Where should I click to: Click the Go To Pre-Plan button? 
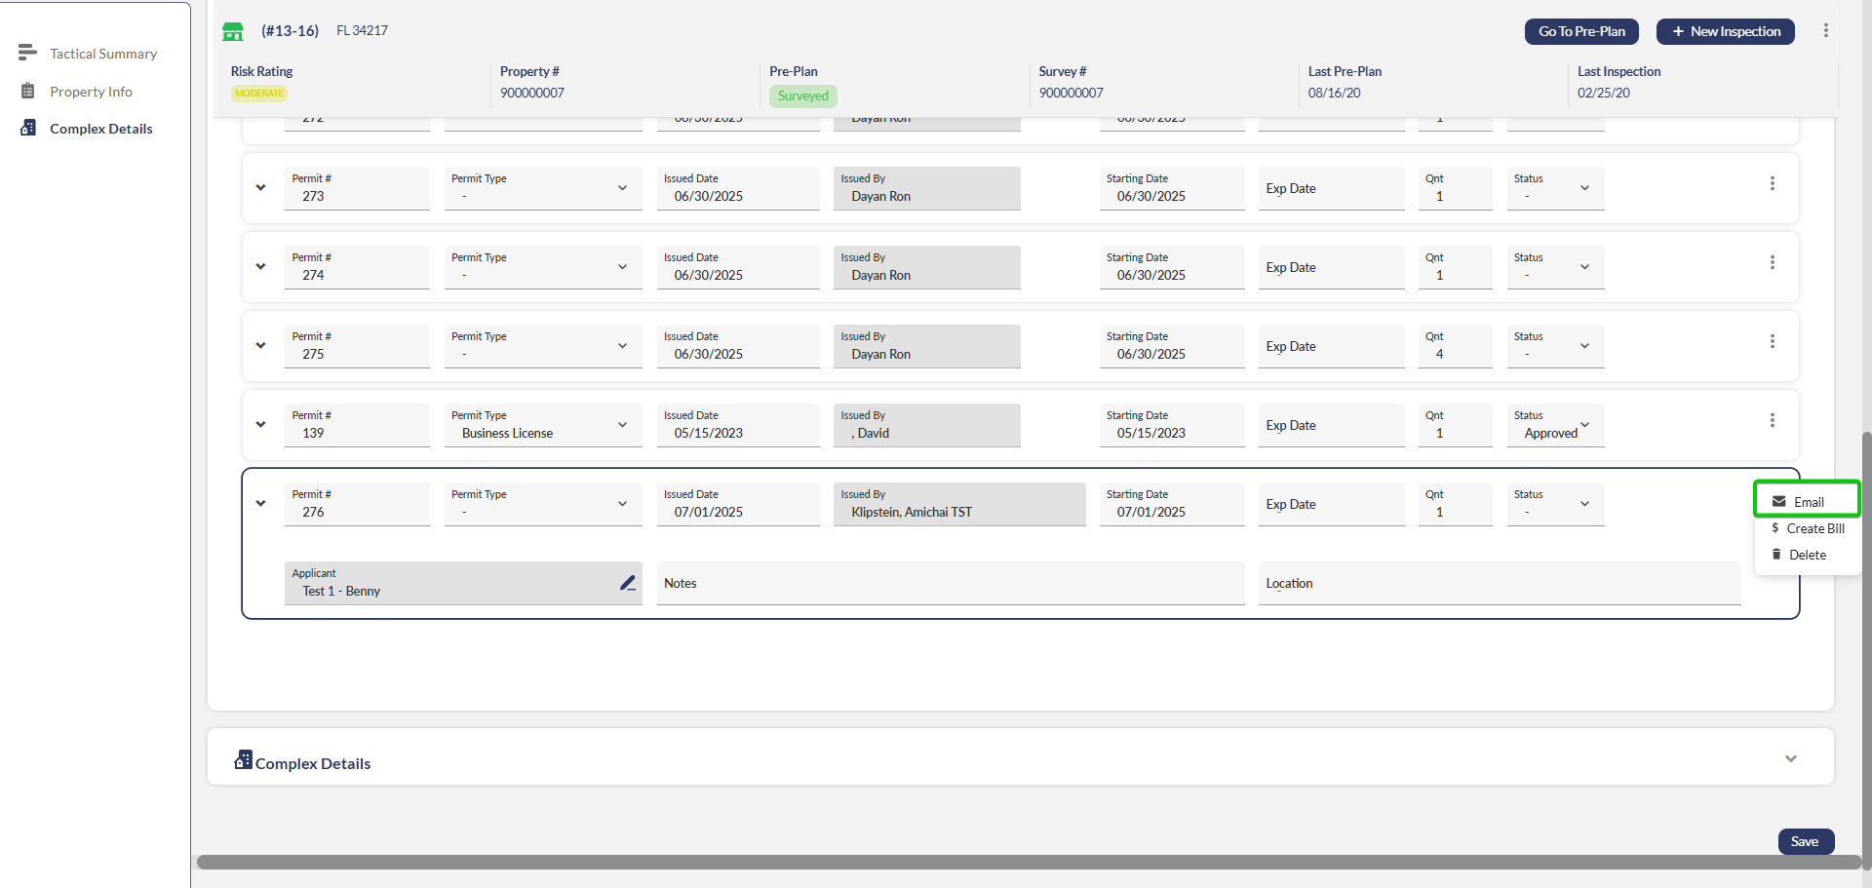click(1580, 31)
